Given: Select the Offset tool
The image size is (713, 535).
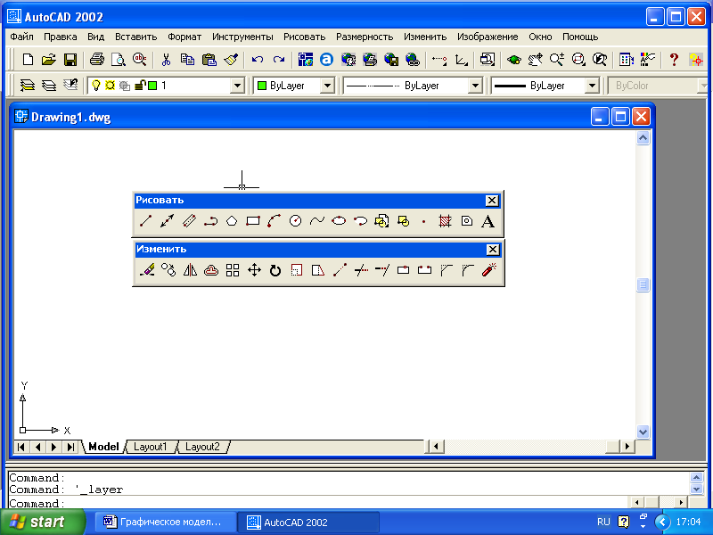Looking at the screenshot, I should coord(211,270).
